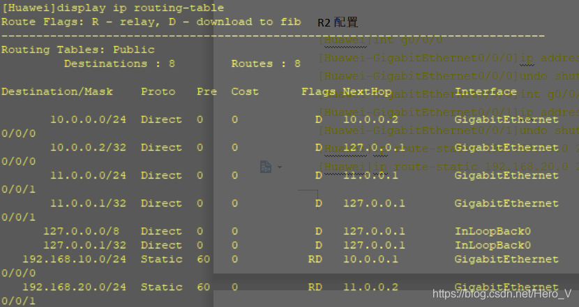Click the 'Pre' column header
The height and width of the screenshot is (307, 579).
[x=206, y=91]
